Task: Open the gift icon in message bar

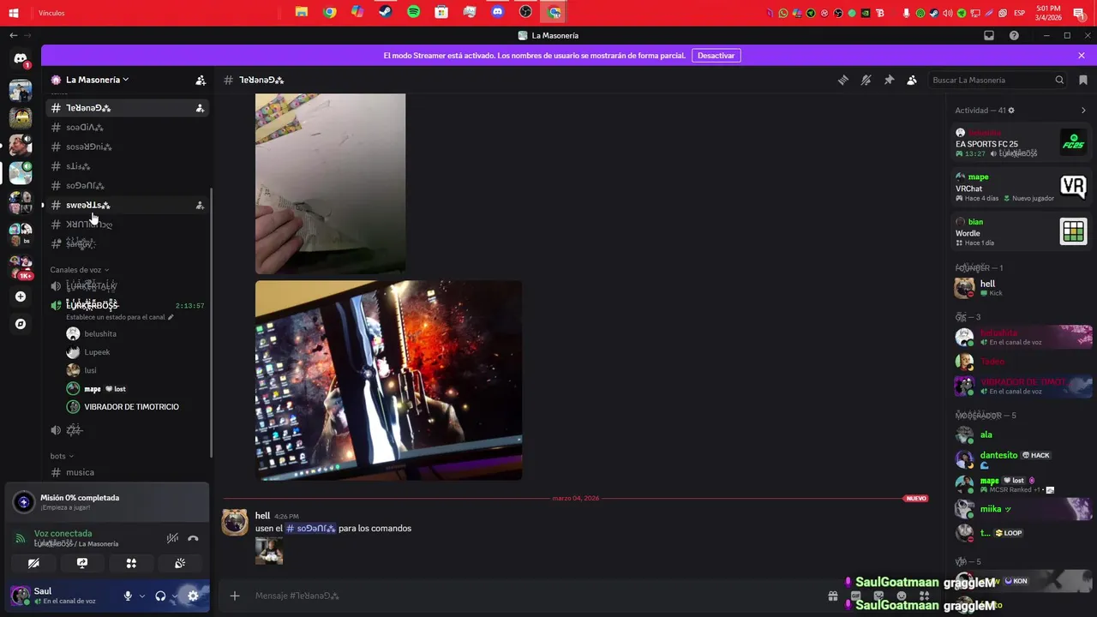Action: point(832,596)
